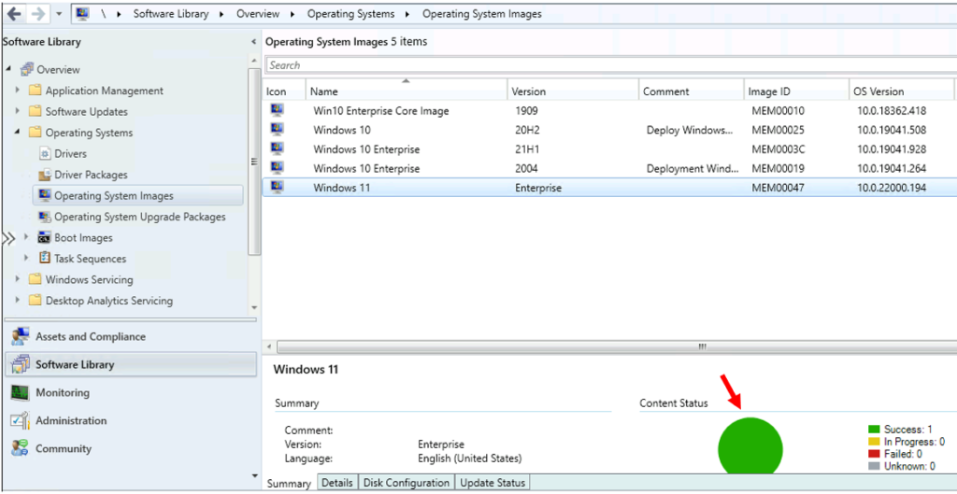Click the Boot Images icon
Screen dimensions: 957x494
(x=45, y=238)
